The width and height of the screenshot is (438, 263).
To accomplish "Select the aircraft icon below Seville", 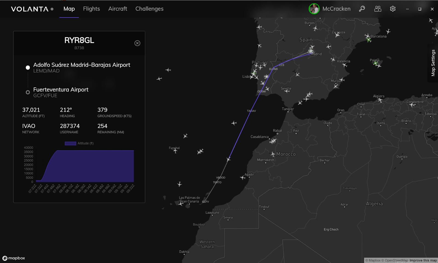I will pyautogui.click(x=287, y=91).
